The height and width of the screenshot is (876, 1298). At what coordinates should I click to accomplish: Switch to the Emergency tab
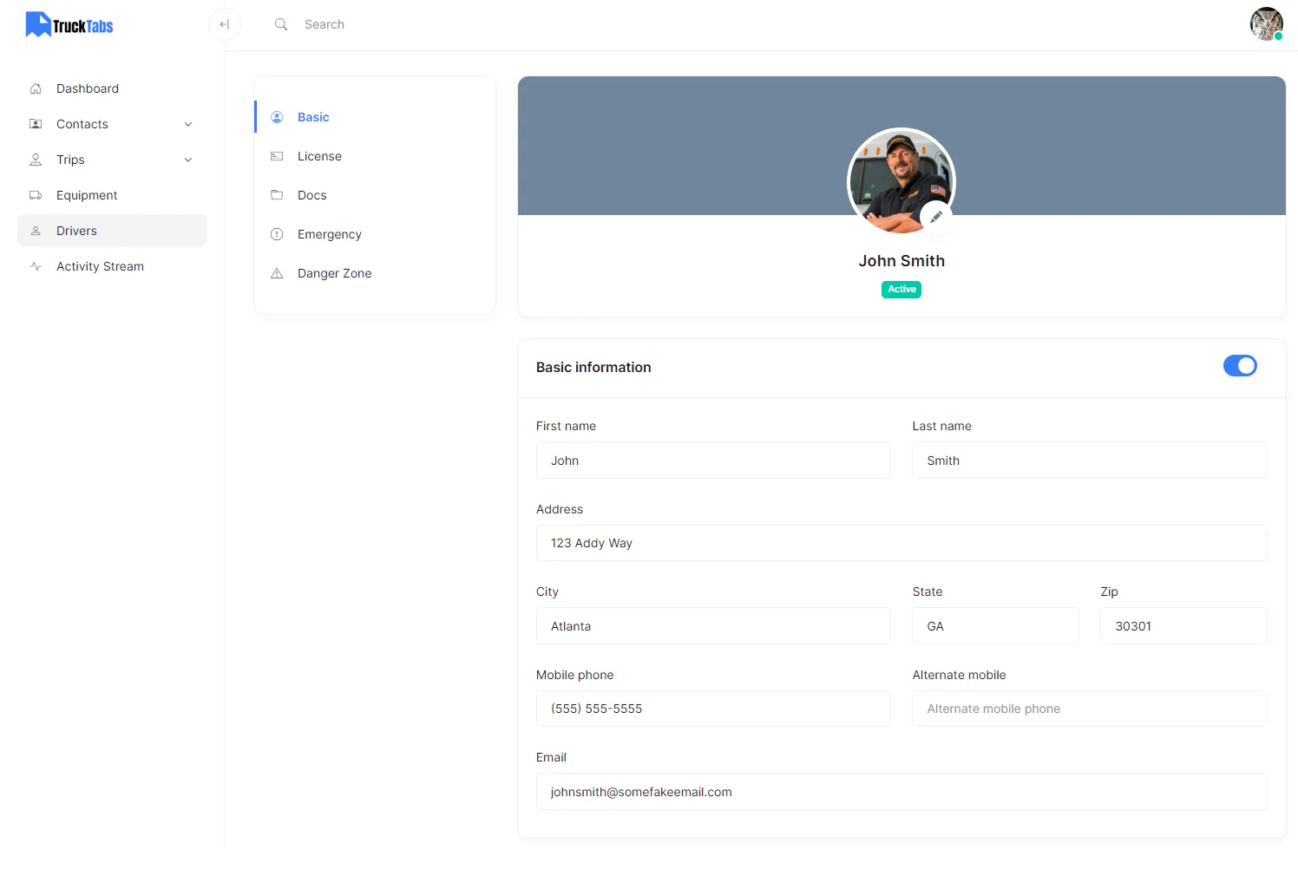pyautogui.click(x=375, y=234)
